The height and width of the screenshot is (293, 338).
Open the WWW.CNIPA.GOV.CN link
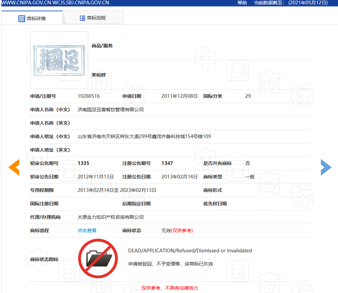(26, 3)
